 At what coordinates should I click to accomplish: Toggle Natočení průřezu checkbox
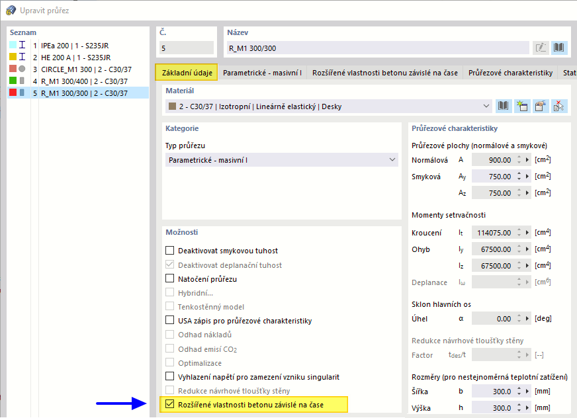point(169,278)
